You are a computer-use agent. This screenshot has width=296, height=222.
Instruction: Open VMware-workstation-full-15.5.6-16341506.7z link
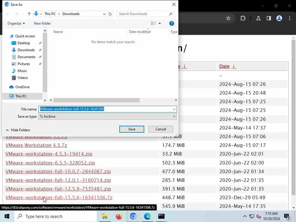(59, 197)
